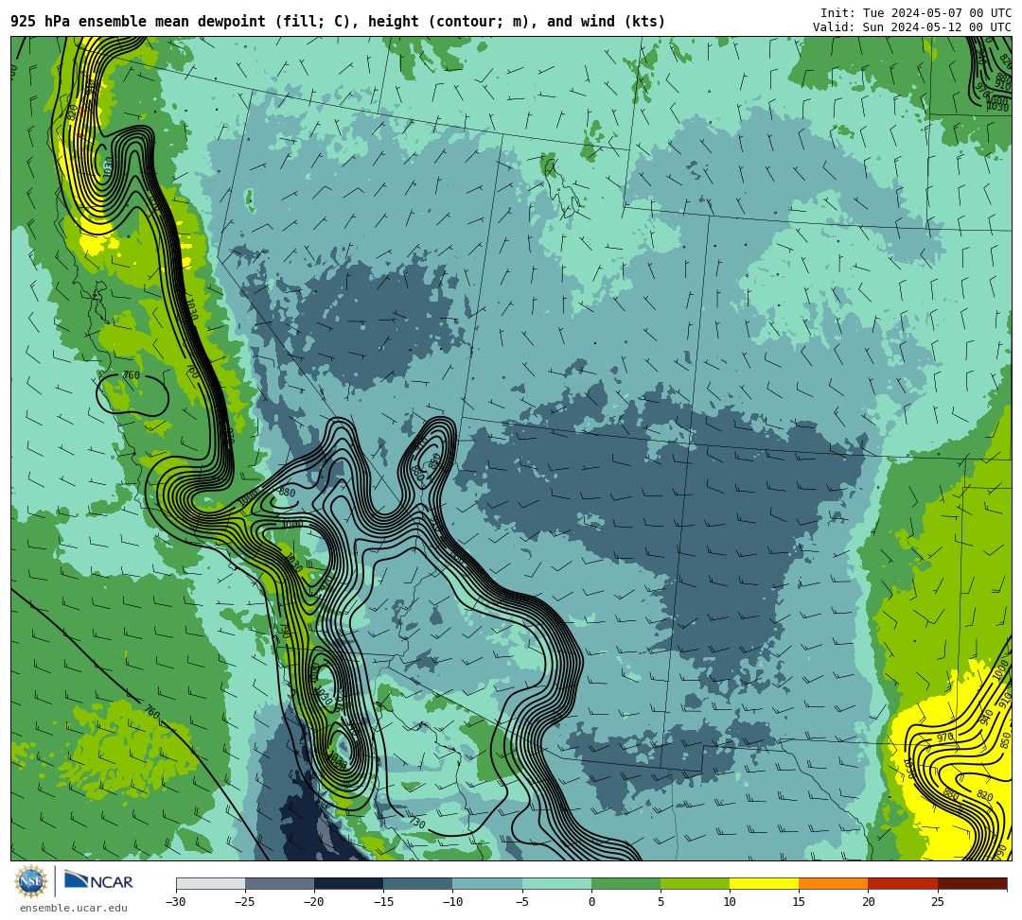Pick the slate gray -25 to -20 colorbar segment
Screen dimensions: 1022x920
(279, 883)
